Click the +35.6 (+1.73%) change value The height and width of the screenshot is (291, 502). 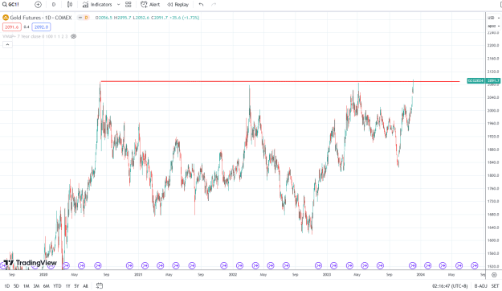pyautogui.click(x=185, y=18)
